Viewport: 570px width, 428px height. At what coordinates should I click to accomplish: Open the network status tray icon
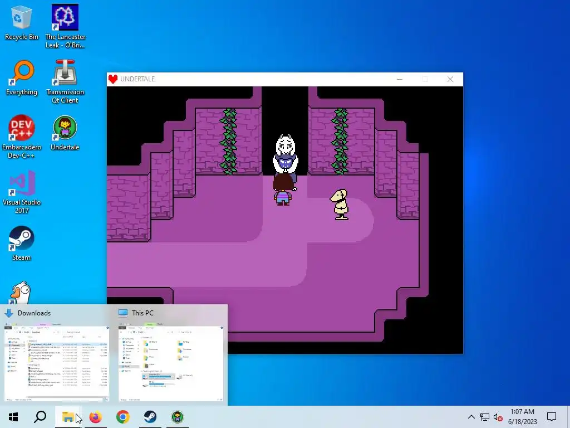pyautogui.click(x=485, y=417)
